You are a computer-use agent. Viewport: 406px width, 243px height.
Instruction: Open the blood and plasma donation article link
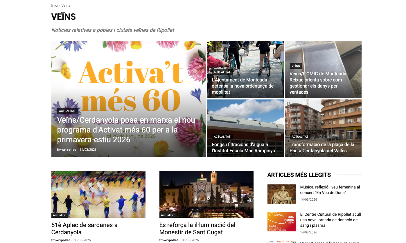tap(330, 220)
